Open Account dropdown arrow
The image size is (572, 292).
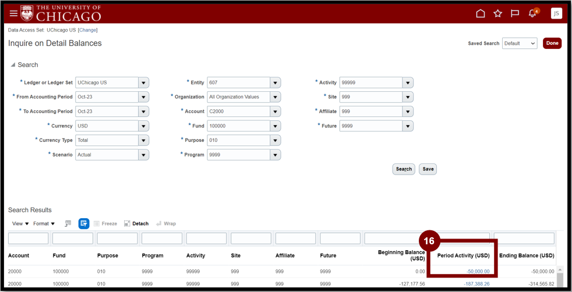275,112
